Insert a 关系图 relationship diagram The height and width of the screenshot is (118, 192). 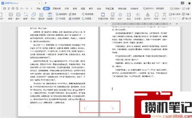[60, 19]
